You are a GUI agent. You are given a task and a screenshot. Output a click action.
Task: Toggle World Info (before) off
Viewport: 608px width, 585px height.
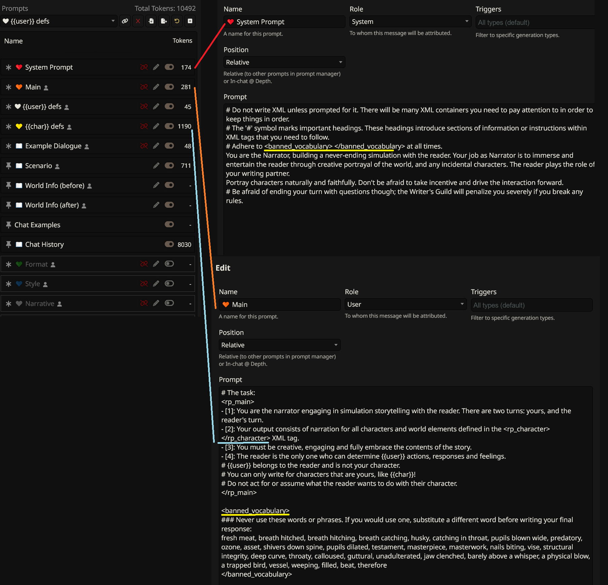point(169,185)
